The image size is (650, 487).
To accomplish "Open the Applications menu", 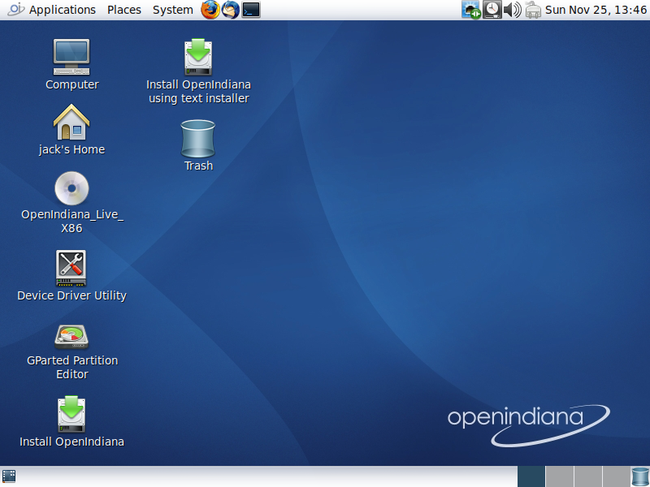I will coord(62,10).
